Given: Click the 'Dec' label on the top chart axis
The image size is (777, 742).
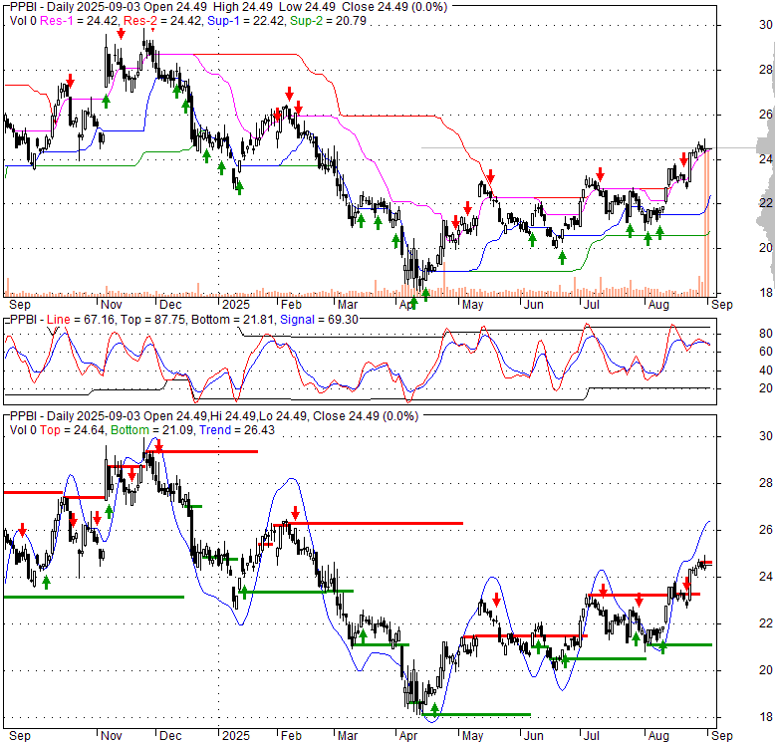Looking at the screenshot, I should pyautogui.click(x=170, y=305).
